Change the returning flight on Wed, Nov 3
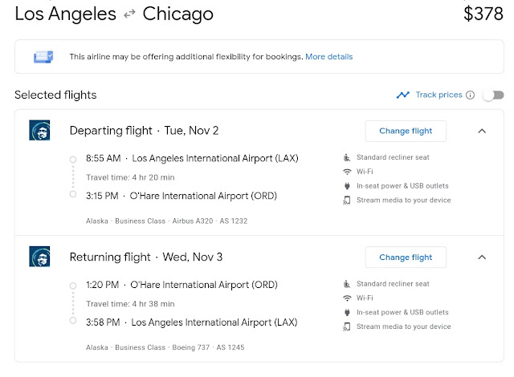514x377 pixels. tap(406, 257)
